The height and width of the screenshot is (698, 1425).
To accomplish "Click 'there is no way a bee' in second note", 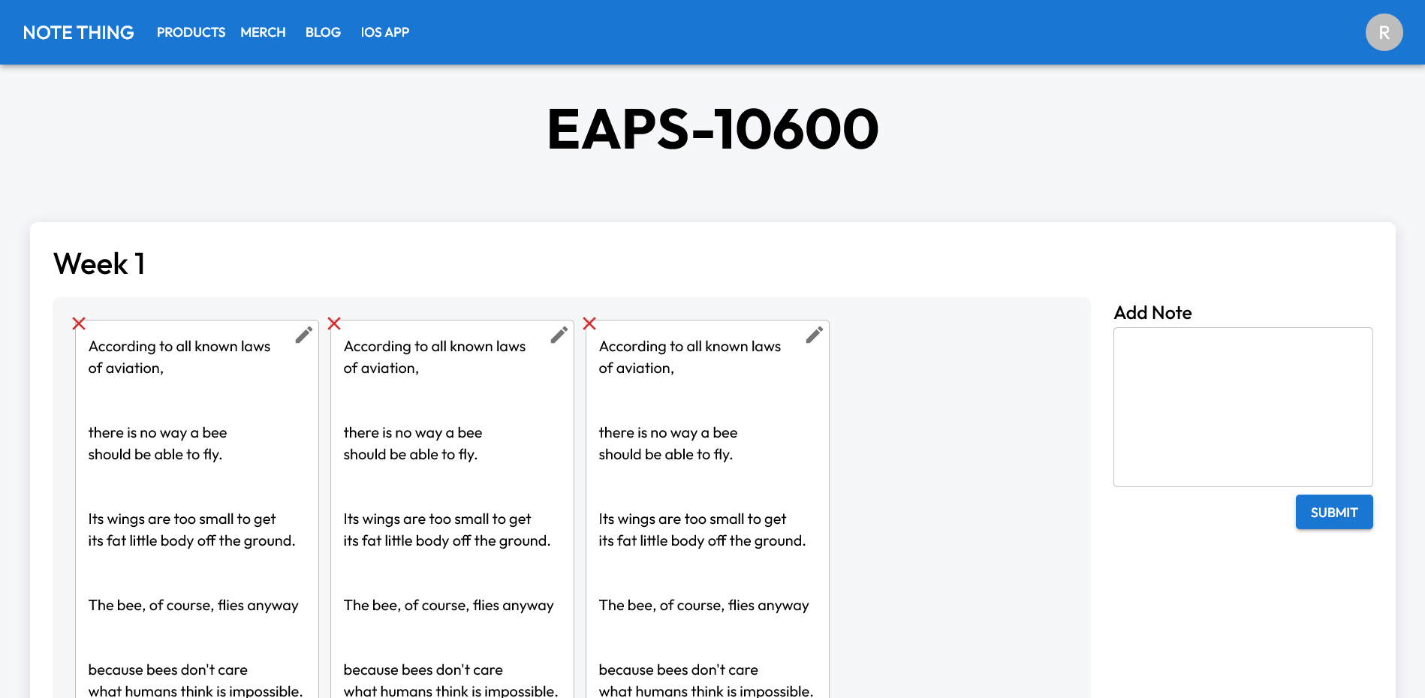I will click(x=413, y=432).
